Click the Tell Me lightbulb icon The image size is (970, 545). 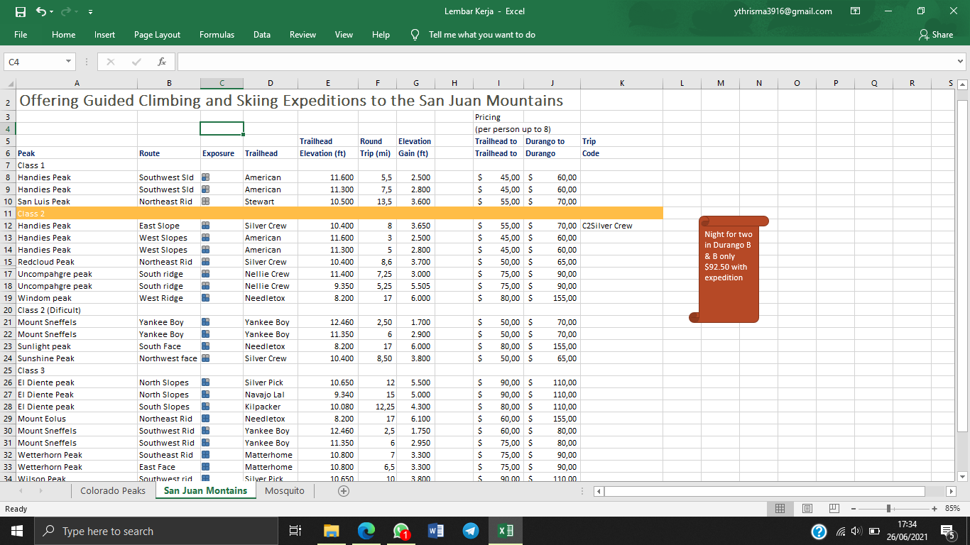click(415, 34)
